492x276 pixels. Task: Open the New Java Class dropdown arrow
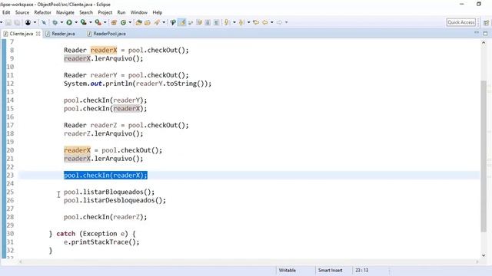click(130, 22)
